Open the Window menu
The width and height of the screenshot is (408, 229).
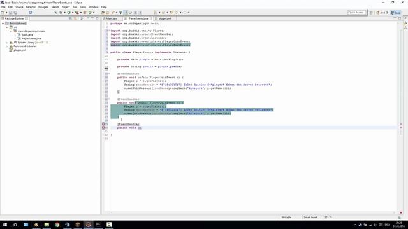(x=94, y=7)
